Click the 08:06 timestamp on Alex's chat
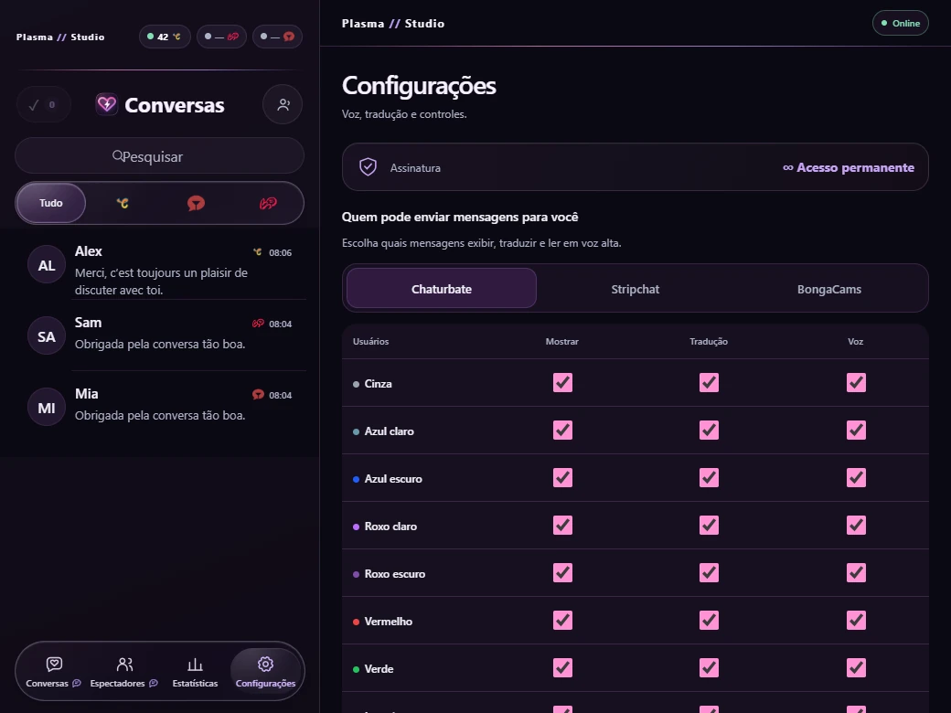This screenshot has height=713, width=951. point(280,253)
